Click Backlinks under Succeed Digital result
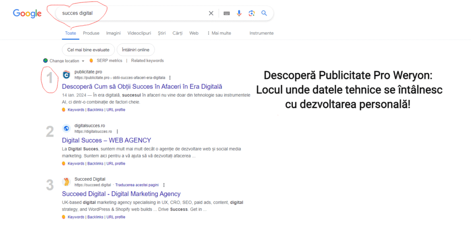Screen dimensions: 471x230 point(96,217)
